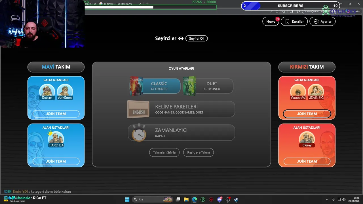Open the green circle app on taskbar
The image size is (363, 204).
click(x=203, y=199)
